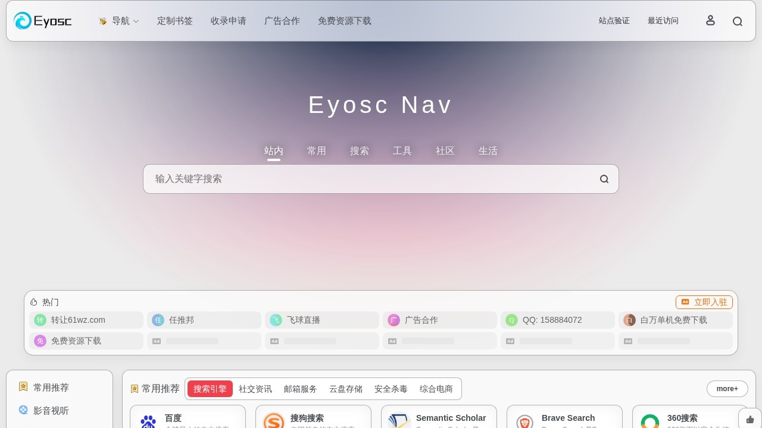Expand the 导航 dropdown menu
Screen dimensions: 762x428
tap(118, 21)
